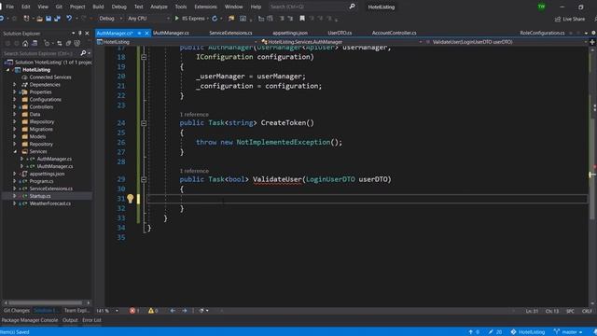Open the HotelListing project navigation dropdown
This screenshot has height=336, width=597.
(x=177, y=42)
